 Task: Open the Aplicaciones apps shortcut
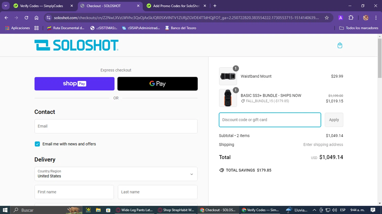(18, 28)
